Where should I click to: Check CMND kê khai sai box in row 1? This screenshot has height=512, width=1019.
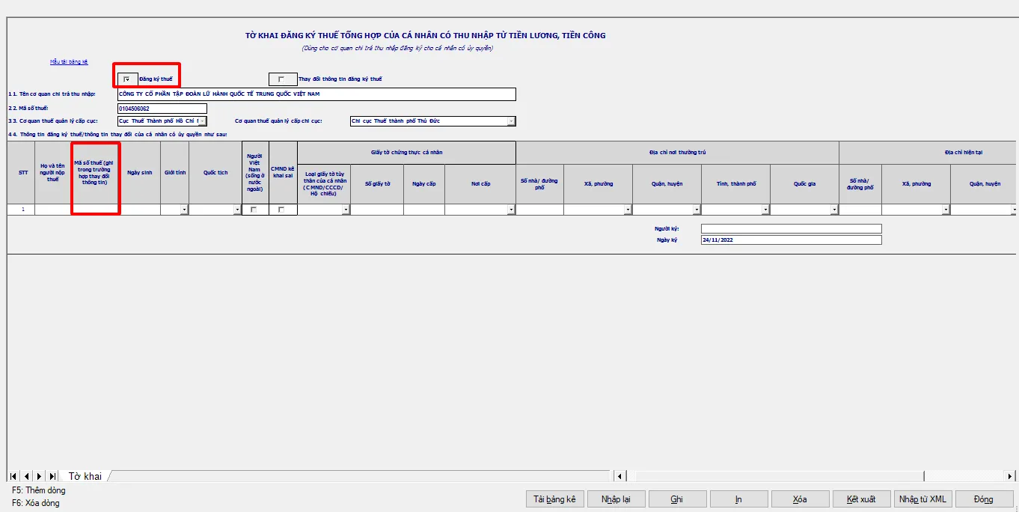pyautogui.click(x=282, y=210)
